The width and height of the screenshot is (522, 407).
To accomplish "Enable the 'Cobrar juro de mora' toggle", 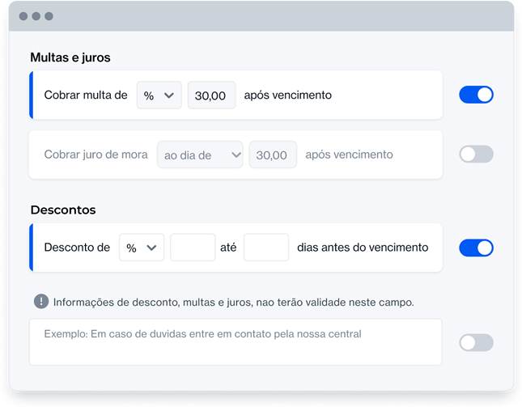I will click(x=476, y=155).
